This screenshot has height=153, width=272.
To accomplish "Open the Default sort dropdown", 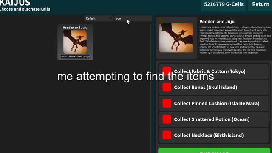I will [99, 18].
